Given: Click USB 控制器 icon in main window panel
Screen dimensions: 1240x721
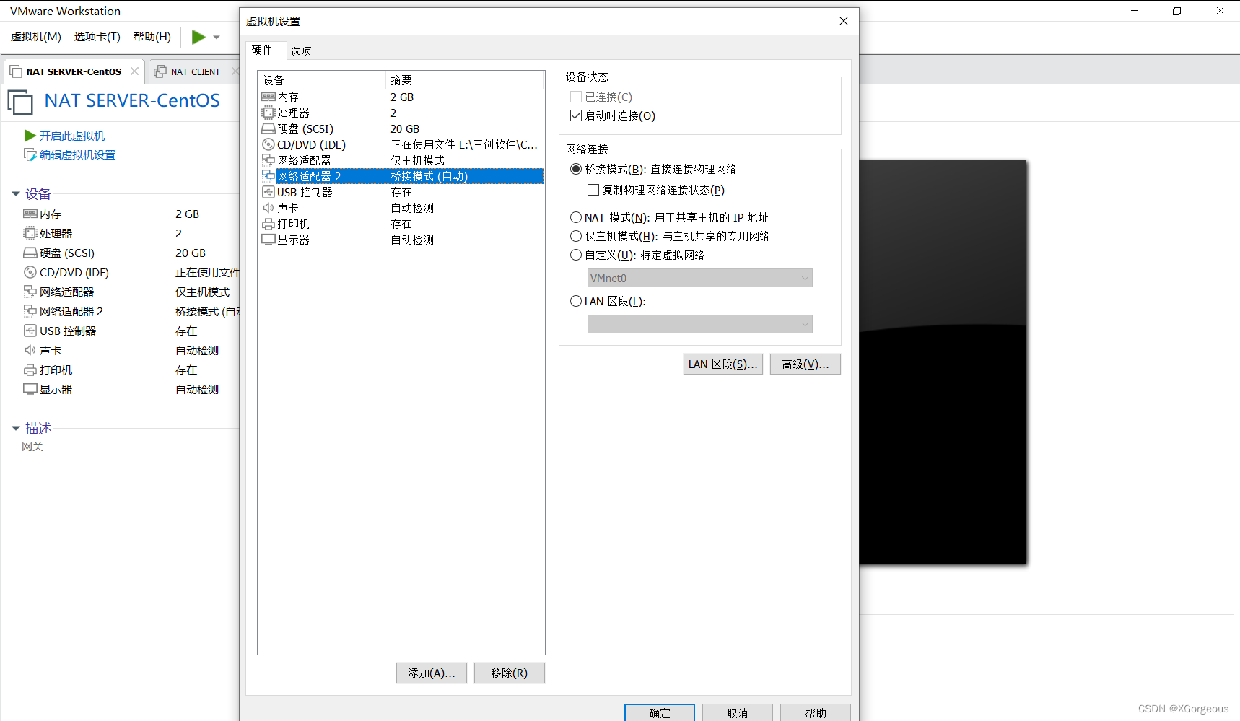Looking at the screenshot, I should point(30,331).
